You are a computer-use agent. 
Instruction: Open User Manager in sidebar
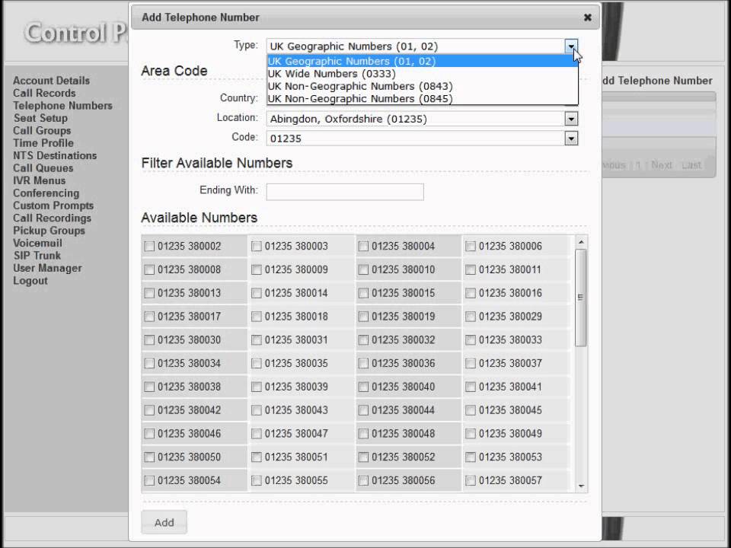click(x=47, y=269)
